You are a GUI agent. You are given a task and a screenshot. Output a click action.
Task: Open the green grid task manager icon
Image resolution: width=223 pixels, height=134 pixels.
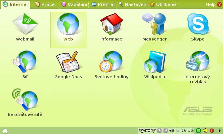click(198, 131)
